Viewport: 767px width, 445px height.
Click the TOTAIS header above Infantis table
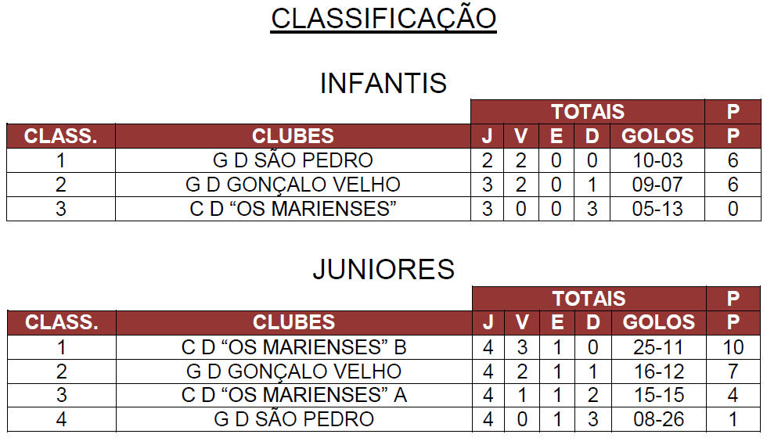pyautogui.click(x=587, y=112)
